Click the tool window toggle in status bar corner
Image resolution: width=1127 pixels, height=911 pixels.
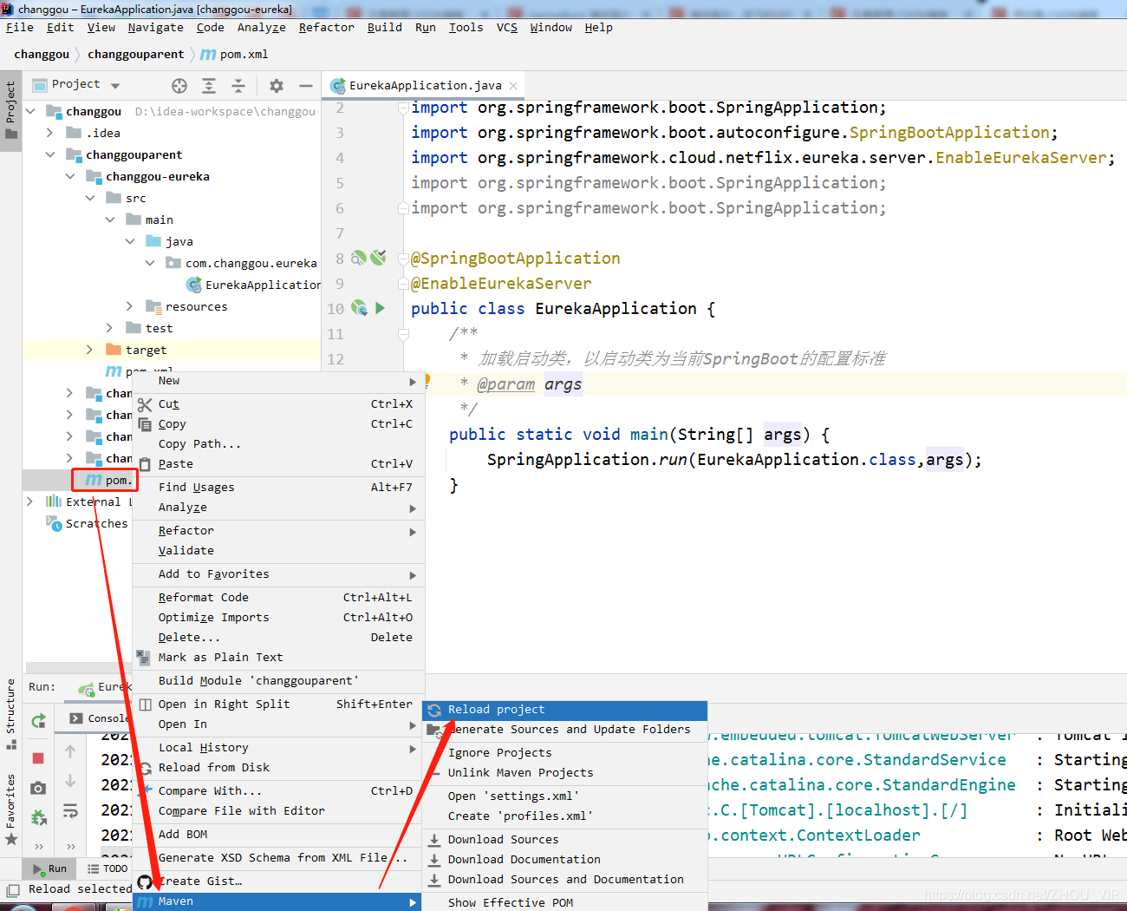12,889
